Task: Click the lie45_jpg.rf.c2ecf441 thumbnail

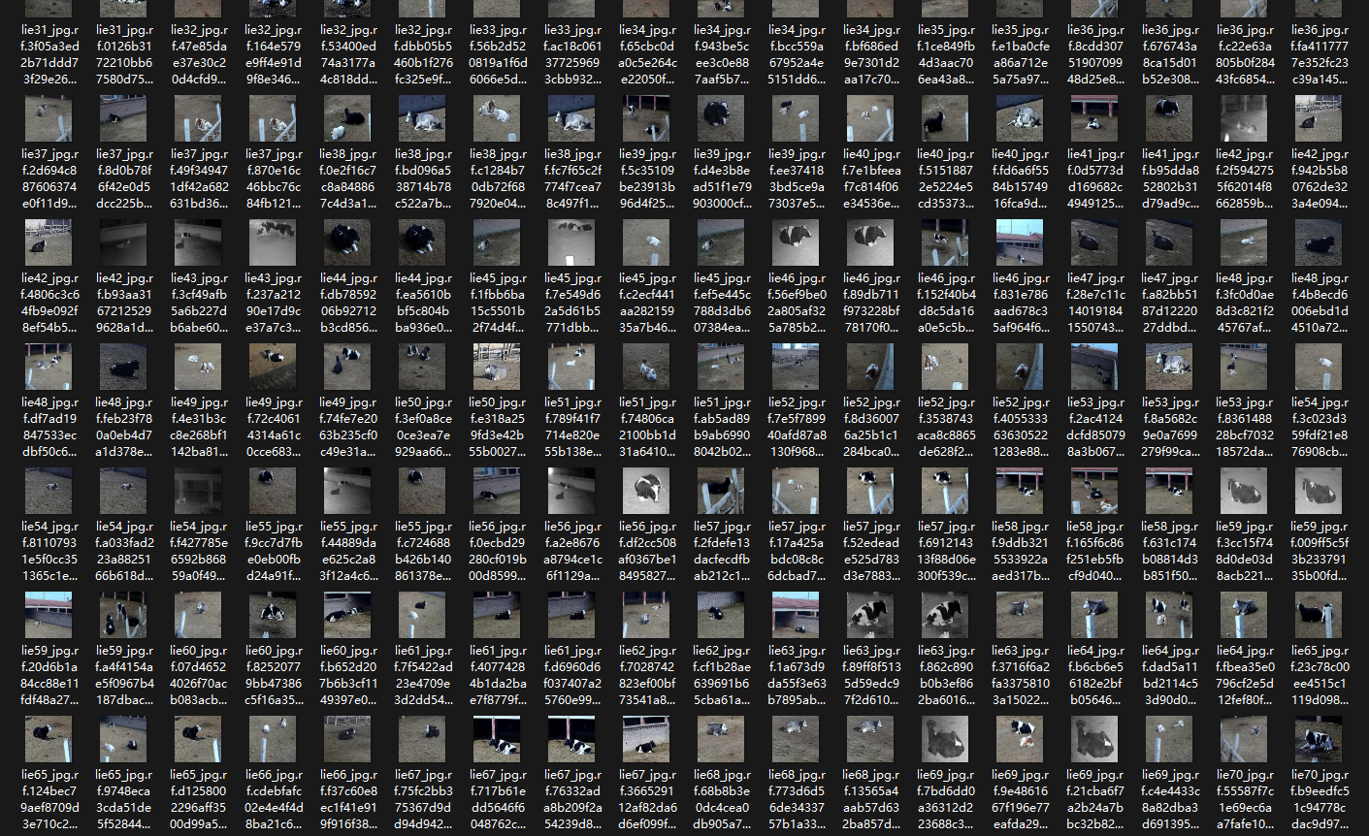Action: 646,242
